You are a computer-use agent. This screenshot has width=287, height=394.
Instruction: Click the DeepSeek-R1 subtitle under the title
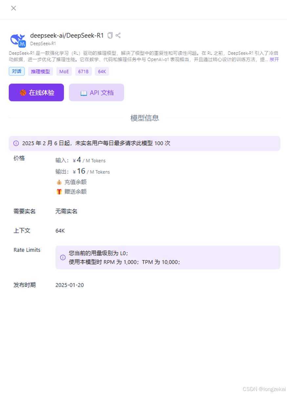[43, 43]
